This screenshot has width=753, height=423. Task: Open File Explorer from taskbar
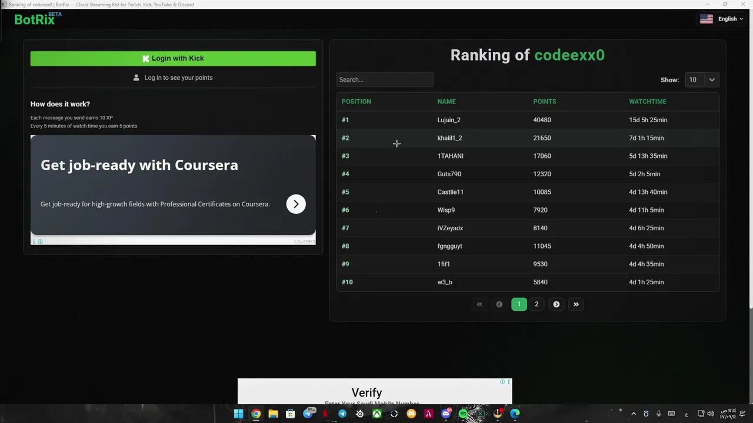click(273, 414)
